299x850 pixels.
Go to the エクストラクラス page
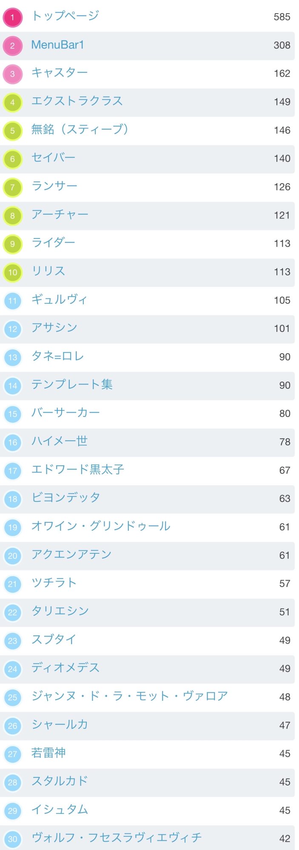(77, 101)
